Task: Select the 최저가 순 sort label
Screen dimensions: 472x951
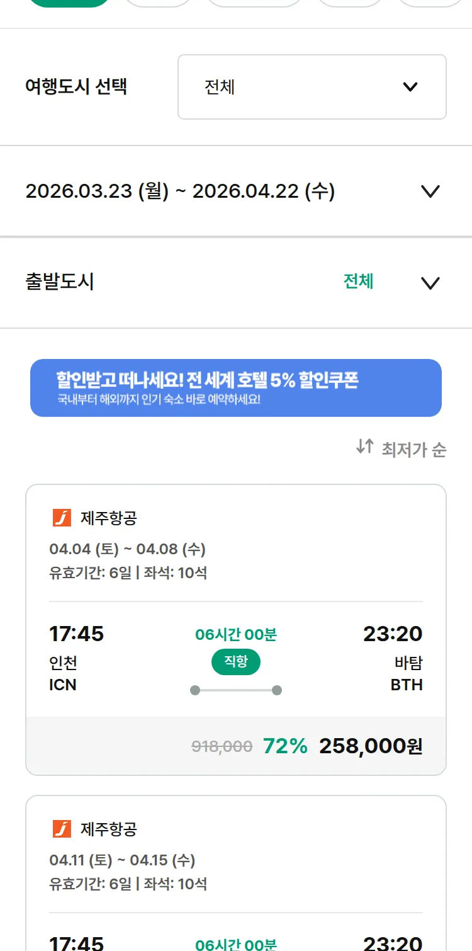Action: click(413, 450)
